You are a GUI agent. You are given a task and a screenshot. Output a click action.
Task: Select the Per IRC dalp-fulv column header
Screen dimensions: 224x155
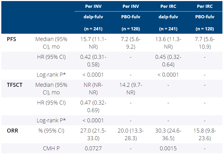(x=168, y=17)
